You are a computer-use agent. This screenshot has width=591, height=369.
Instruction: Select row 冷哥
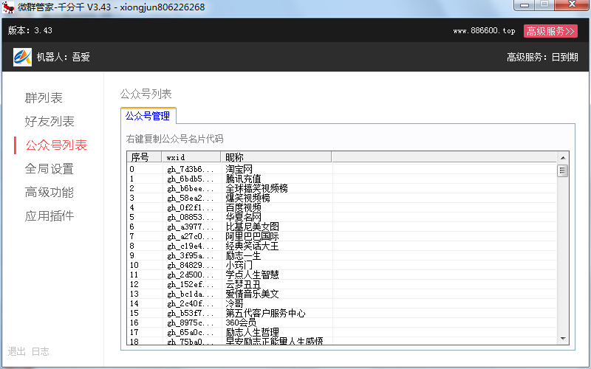[342, 304]
